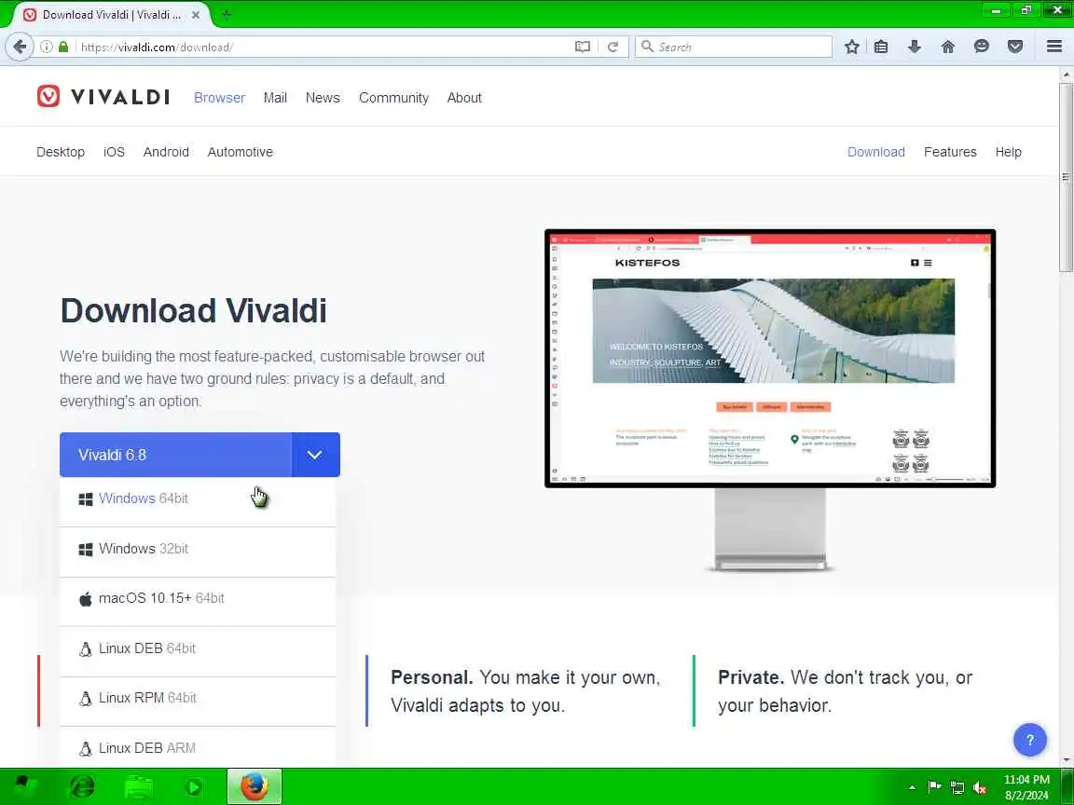1074x805 pixels.
Task: Open News in top navigation
Action: click(323, 97)
